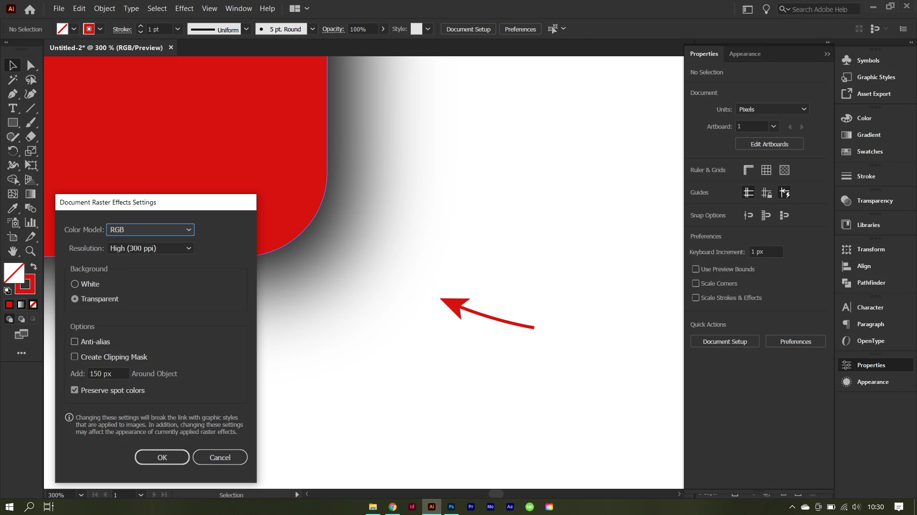Uncheck Preserve spot colors
Viewport: 917px width, 515px height.
click(75, 390)
